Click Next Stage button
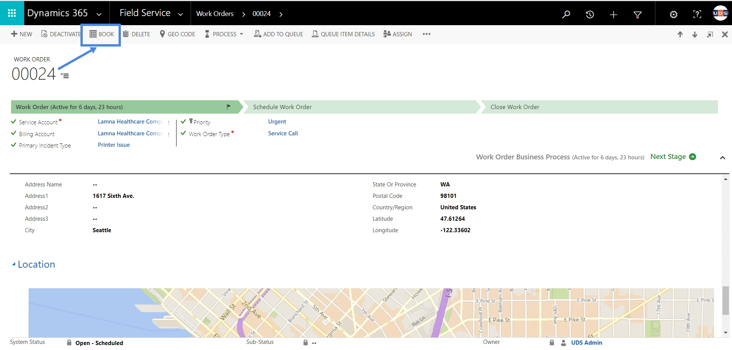The height and width of the screenshot is (350, 732). pyautogui.click(x=673, y=157)
